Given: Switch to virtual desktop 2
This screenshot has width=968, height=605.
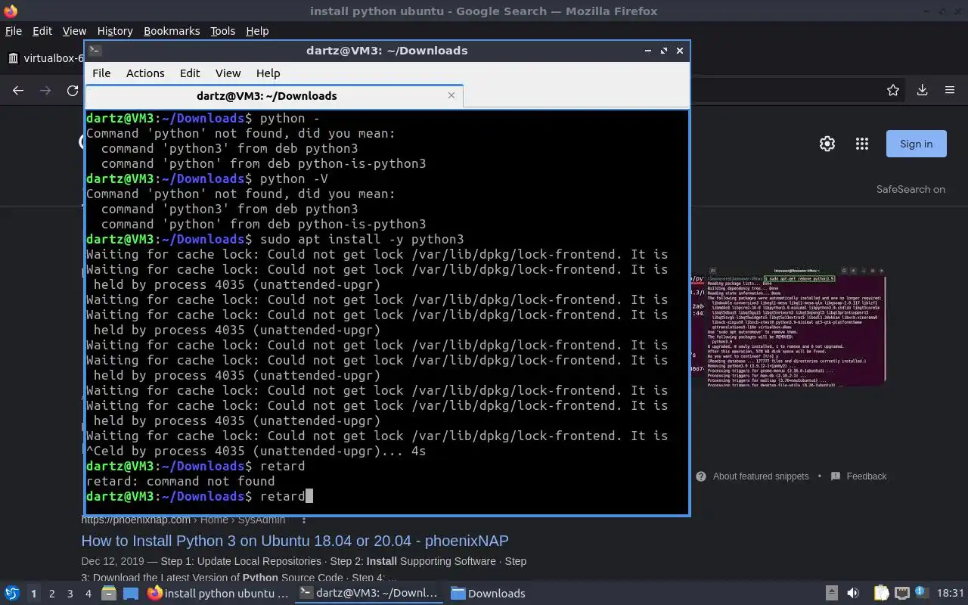Looking at the screenshot, I should point(51,594).
